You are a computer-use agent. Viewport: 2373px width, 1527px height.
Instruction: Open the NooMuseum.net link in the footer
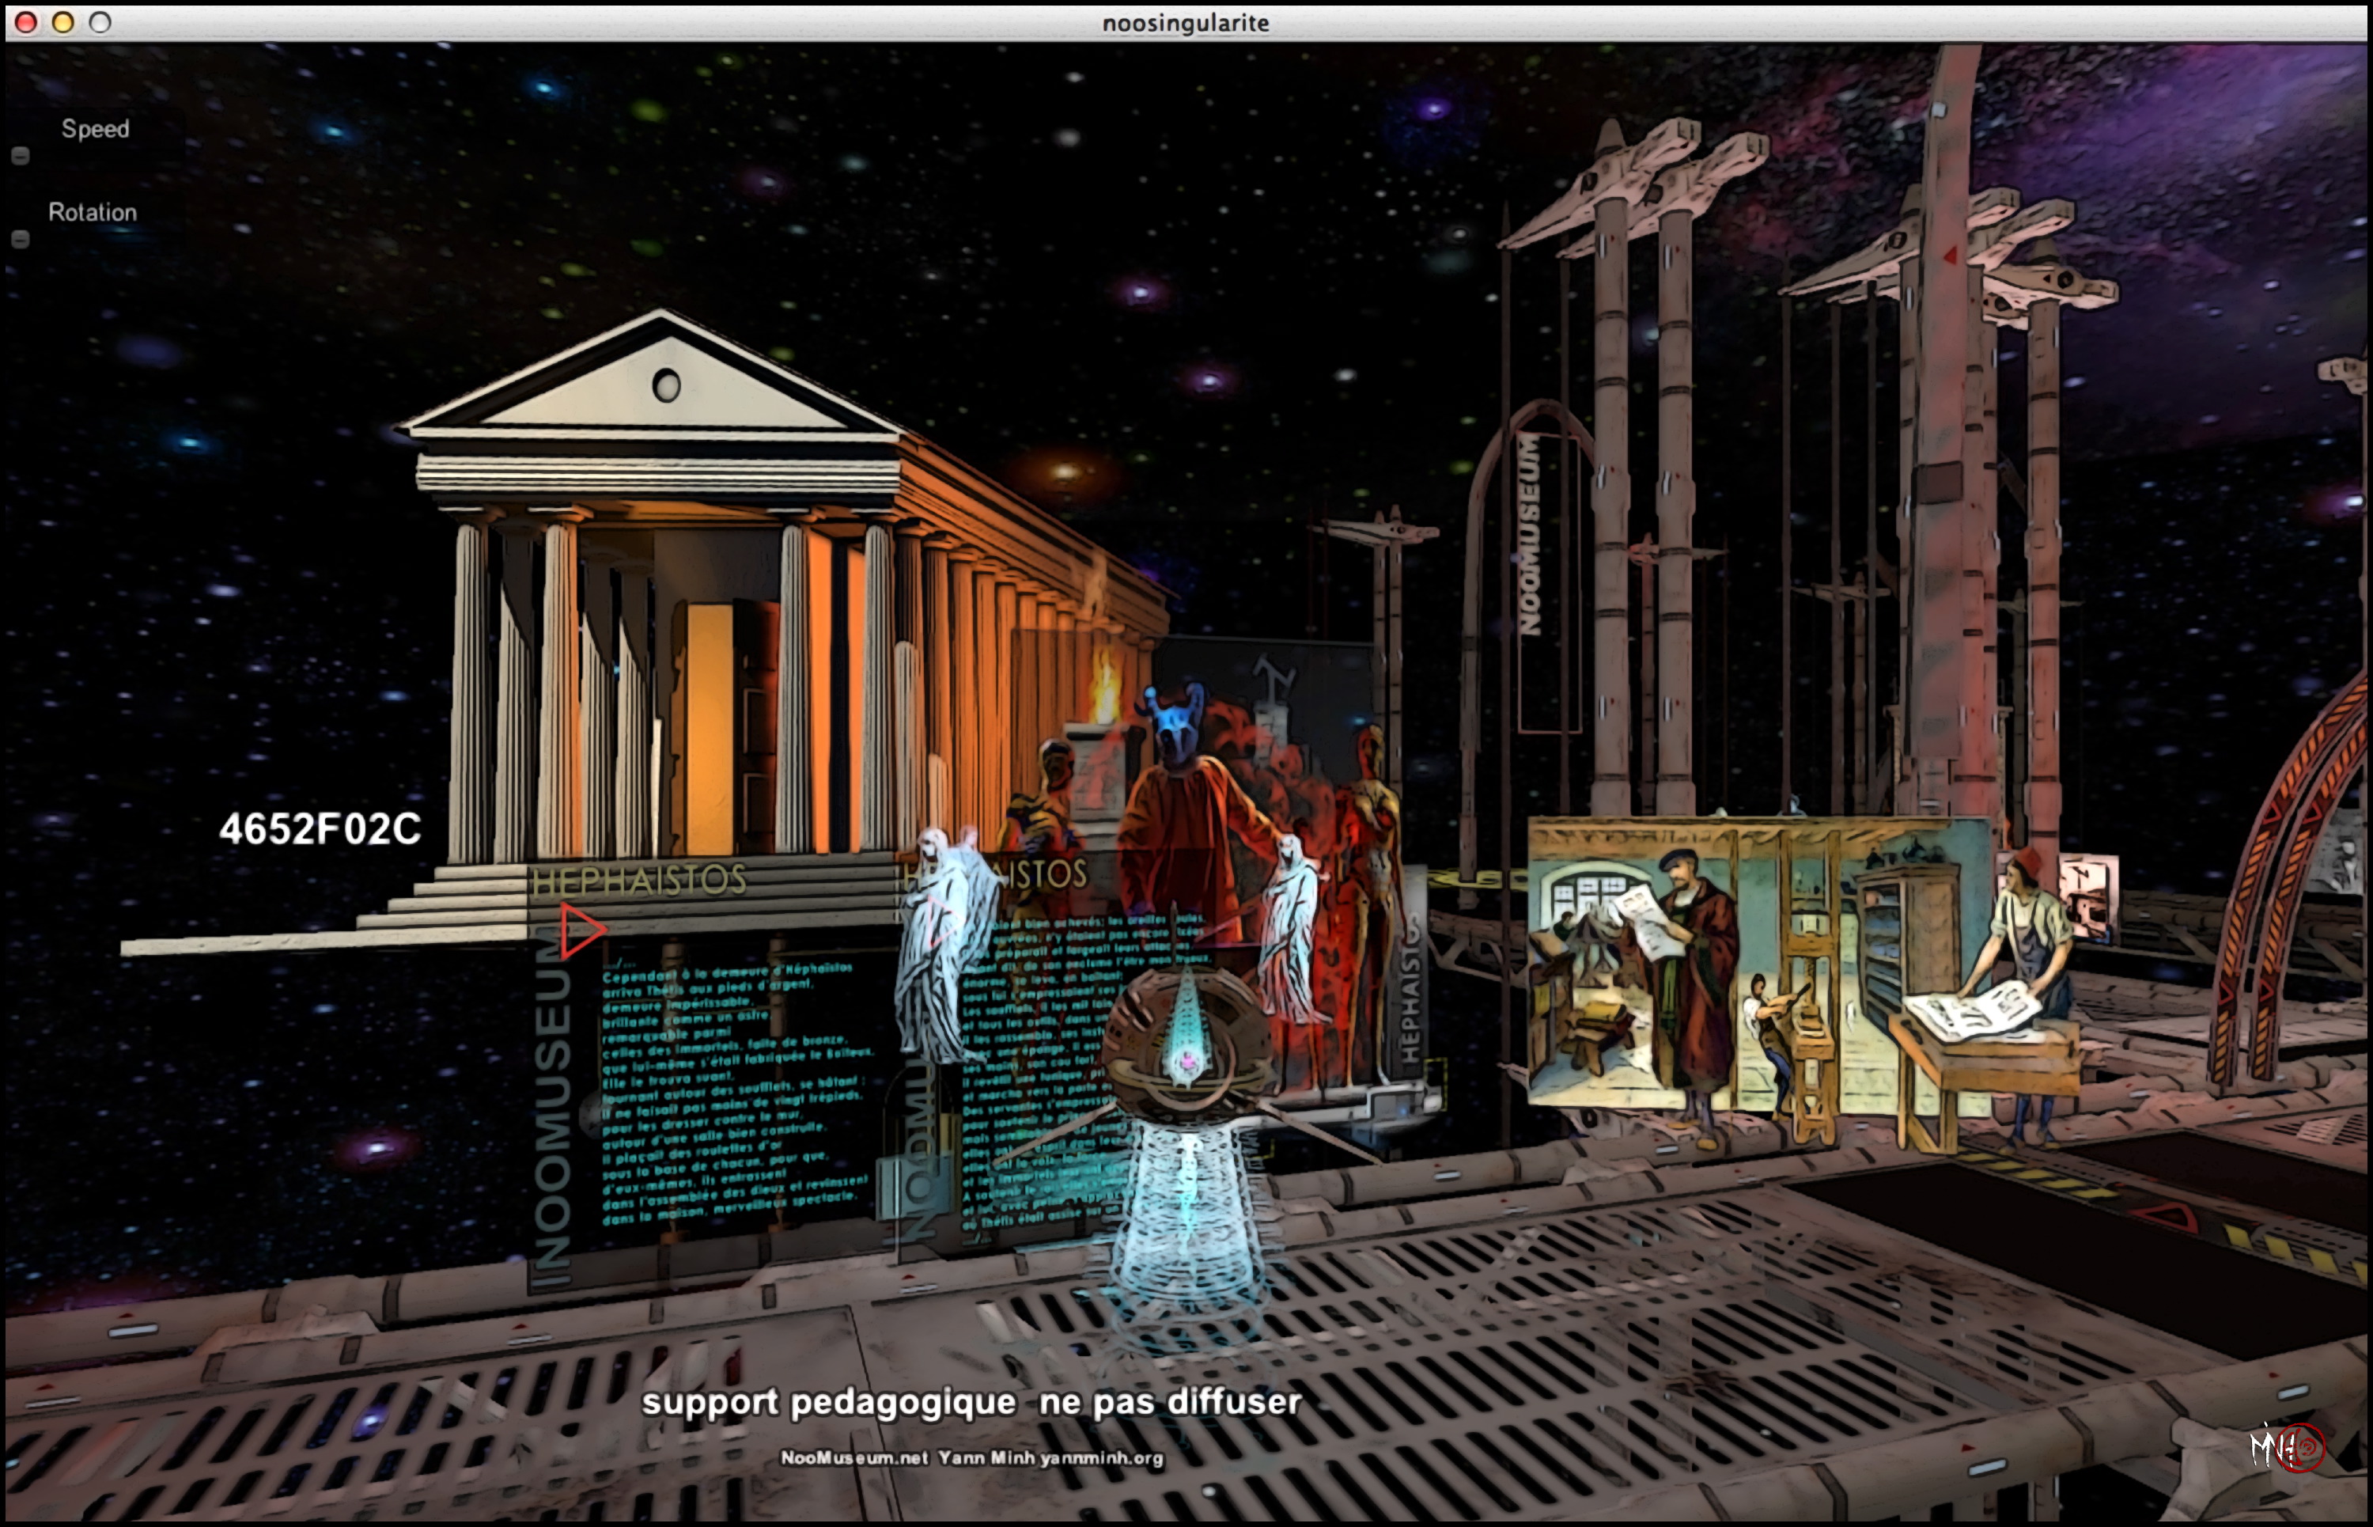tap(854, 1457)
